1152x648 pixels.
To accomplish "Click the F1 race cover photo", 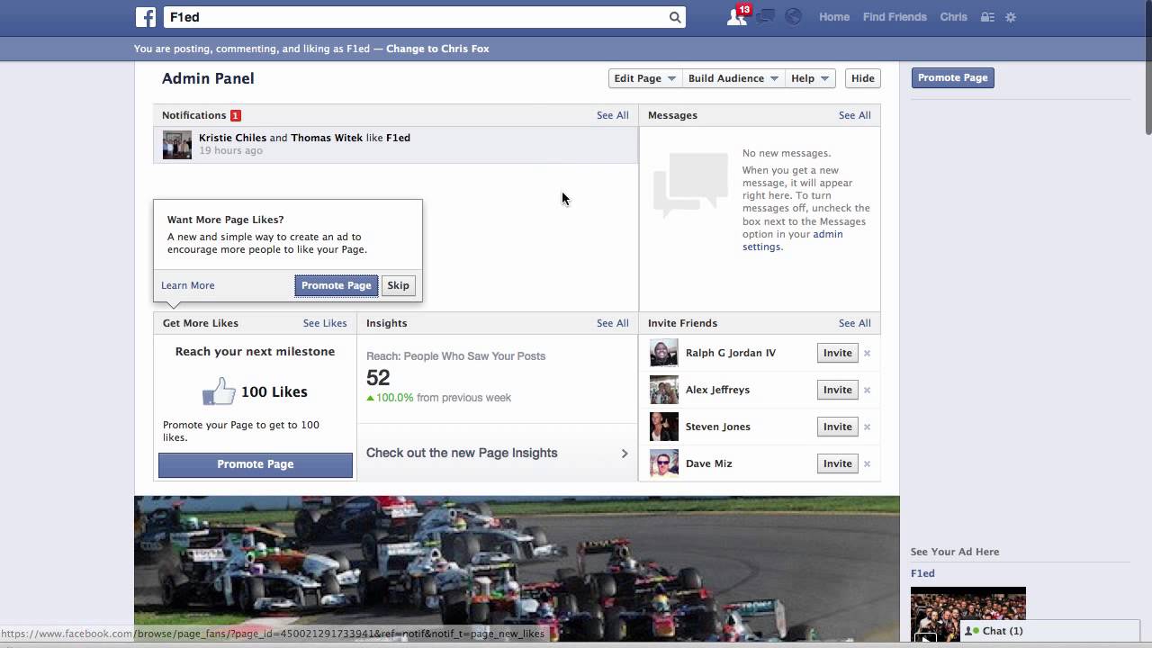I will coord(517,569).
